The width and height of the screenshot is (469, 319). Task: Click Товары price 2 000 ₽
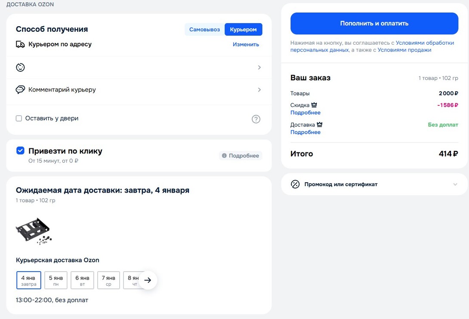tap(448, 93)
